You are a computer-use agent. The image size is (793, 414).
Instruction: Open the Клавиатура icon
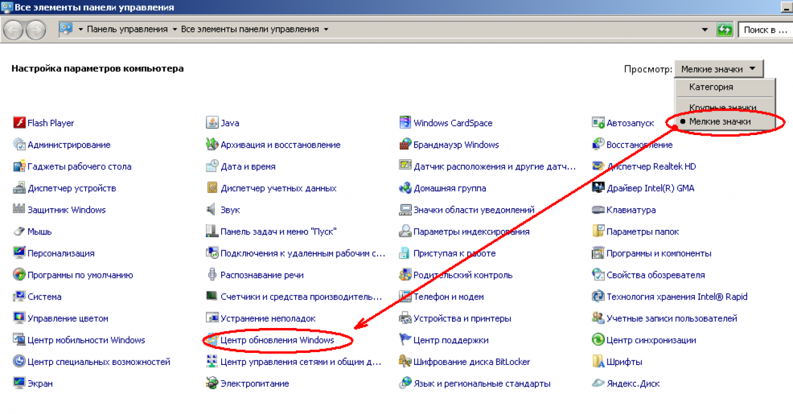[598, 210]
